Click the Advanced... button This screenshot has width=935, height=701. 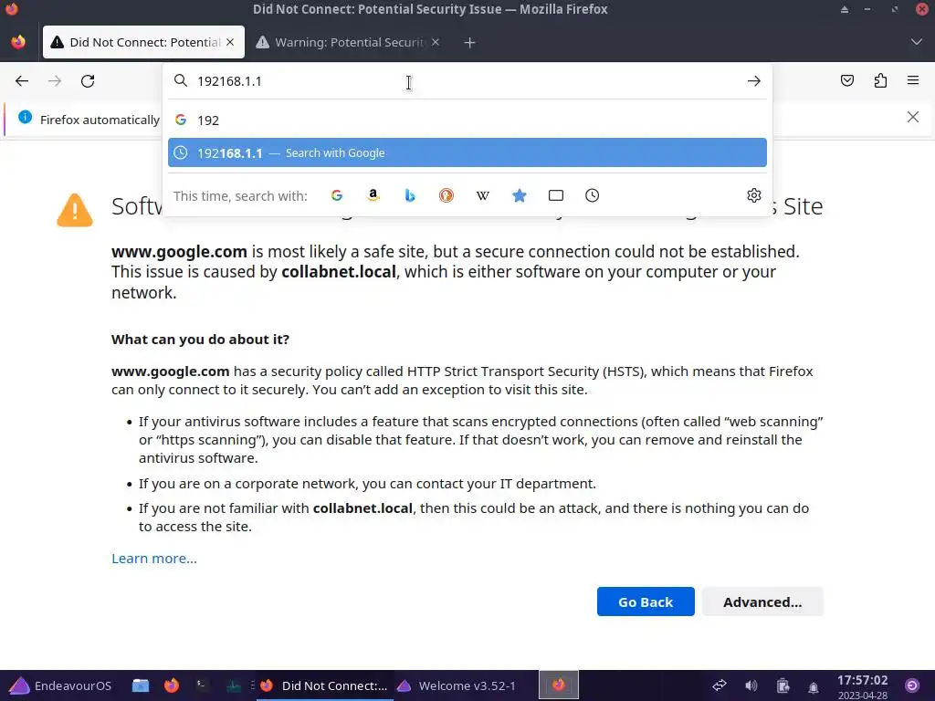[x=762, y=602]
